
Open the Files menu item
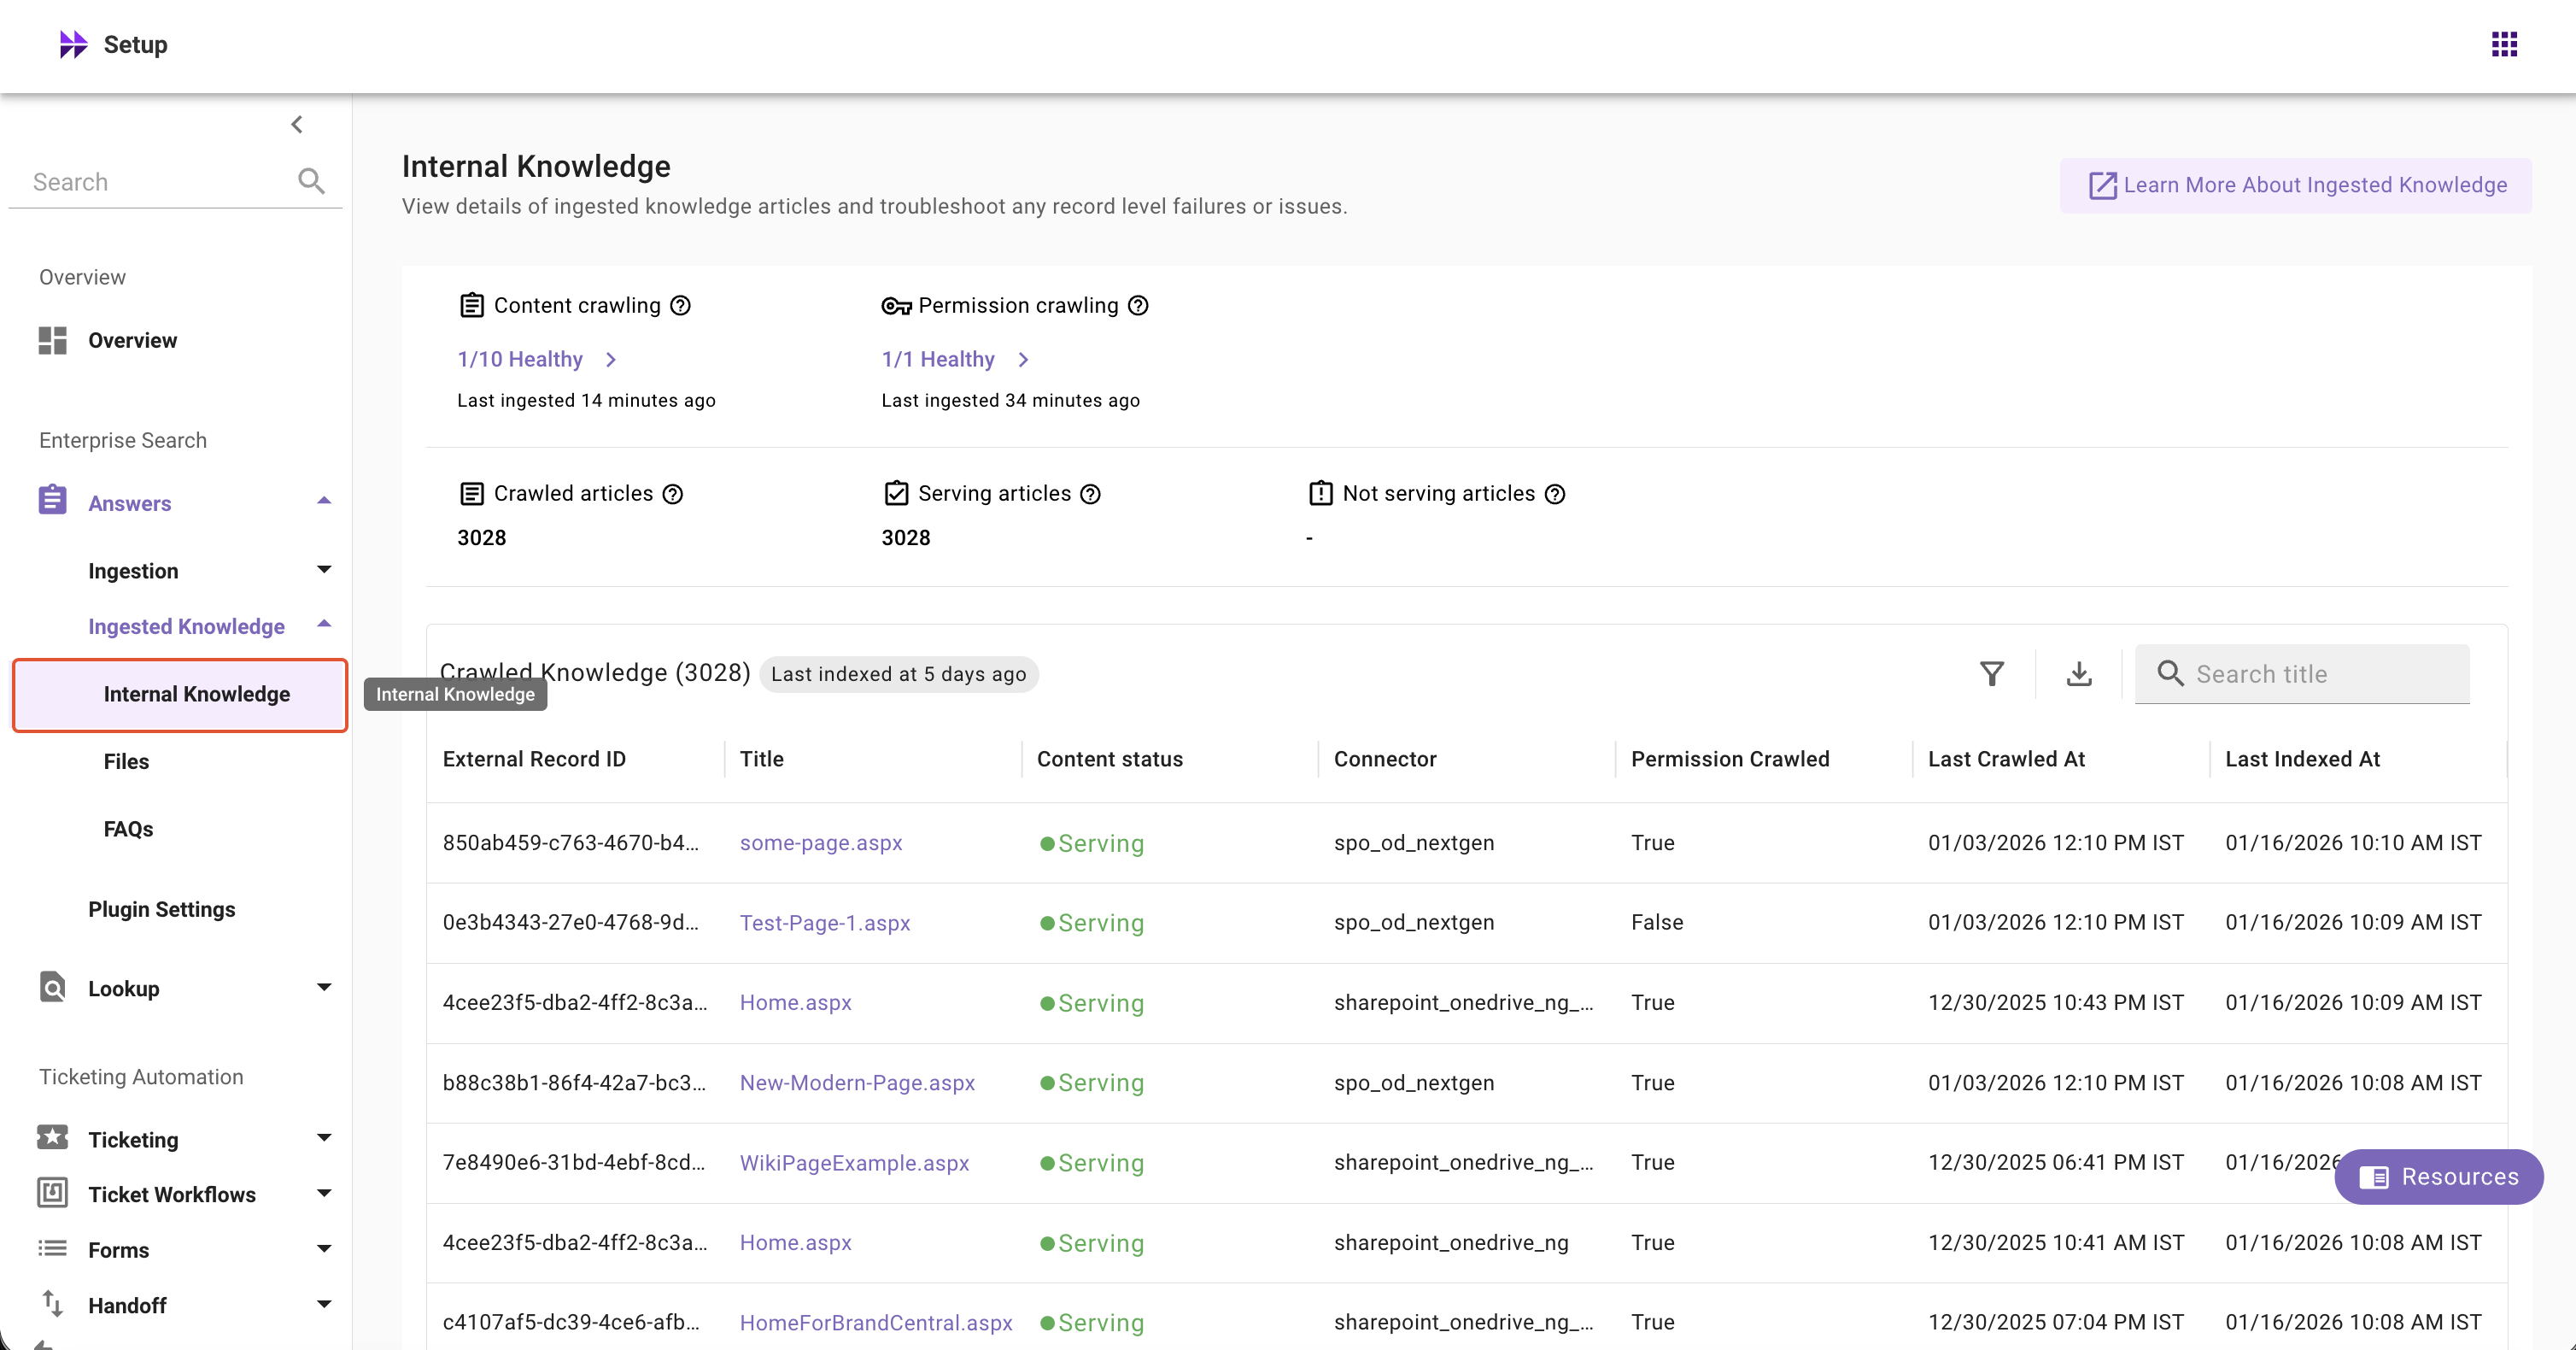(126, 760)
